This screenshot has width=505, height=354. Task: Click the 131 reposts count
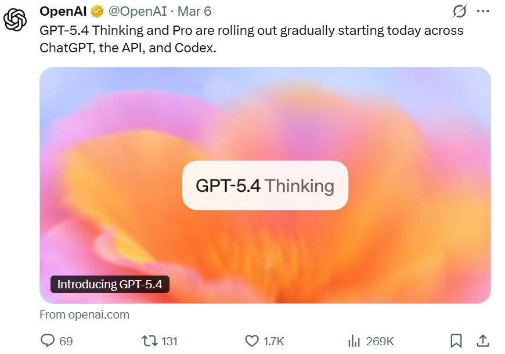169,341
